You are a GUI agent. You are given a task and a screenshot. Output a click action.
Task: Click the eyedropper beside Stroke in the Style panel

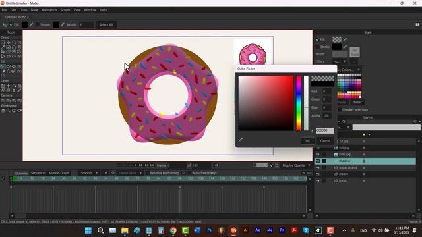coord(345,47)
